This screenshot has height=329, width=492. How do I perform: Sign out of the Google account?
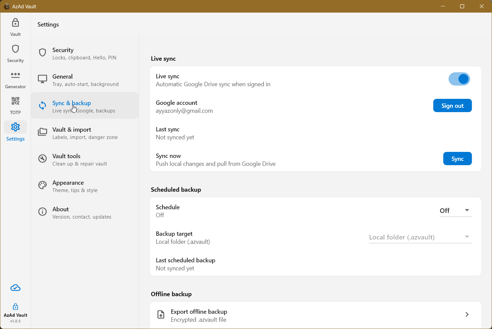click(452, 105)
